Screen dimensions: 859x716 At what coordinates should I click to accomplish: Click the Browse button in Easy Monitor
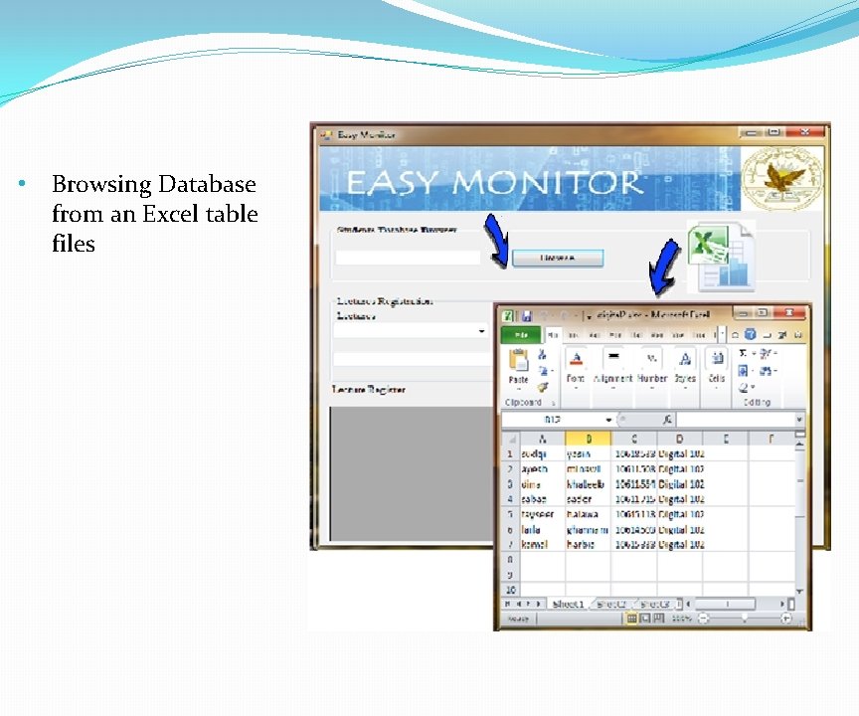[x=558, y=258]
